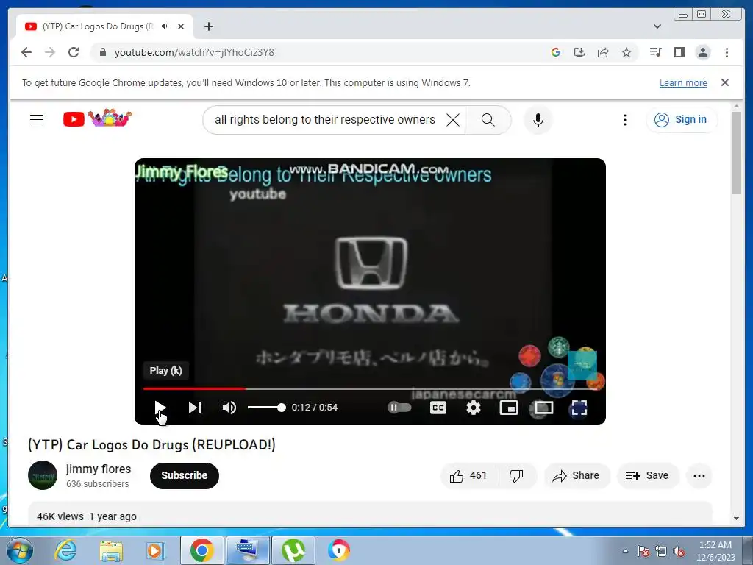Reload the current page
This screenshot has width=753, height=565.
[x=74, y=52]
